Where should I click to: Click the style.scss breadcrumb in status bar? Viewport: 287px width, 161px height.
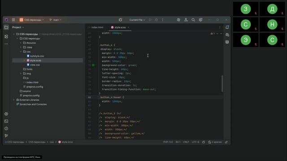[x=65, y=142]
